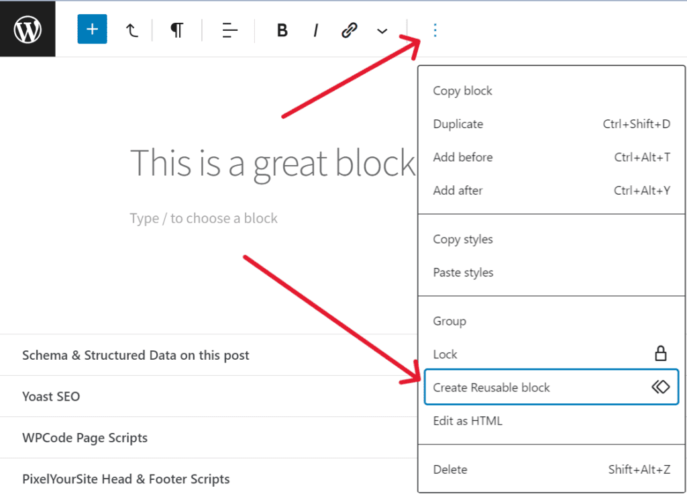Click the WordPress logo

[27, 28]
